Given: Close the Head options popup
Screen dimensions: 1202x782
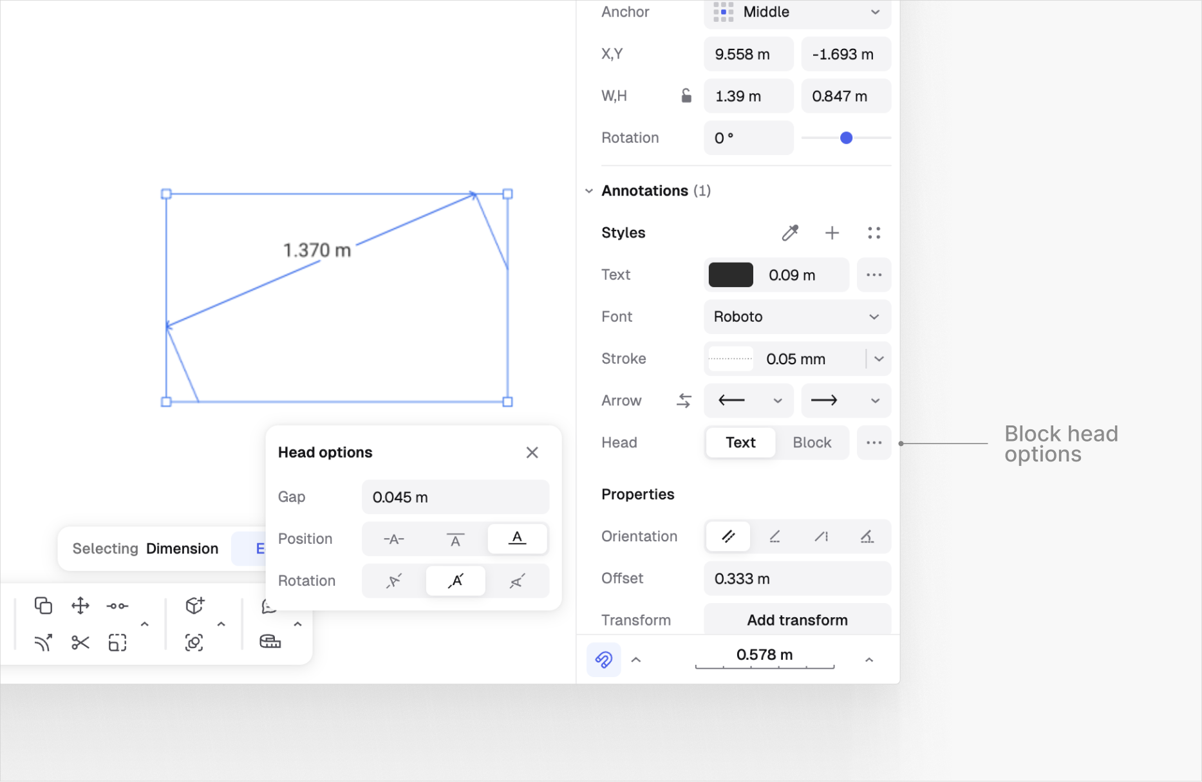Looking at the screenshot, I should (x=532, y=452).
